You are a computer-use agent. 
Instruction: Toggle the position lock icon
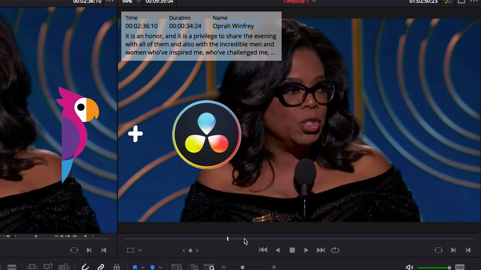[x=117, y=267]
